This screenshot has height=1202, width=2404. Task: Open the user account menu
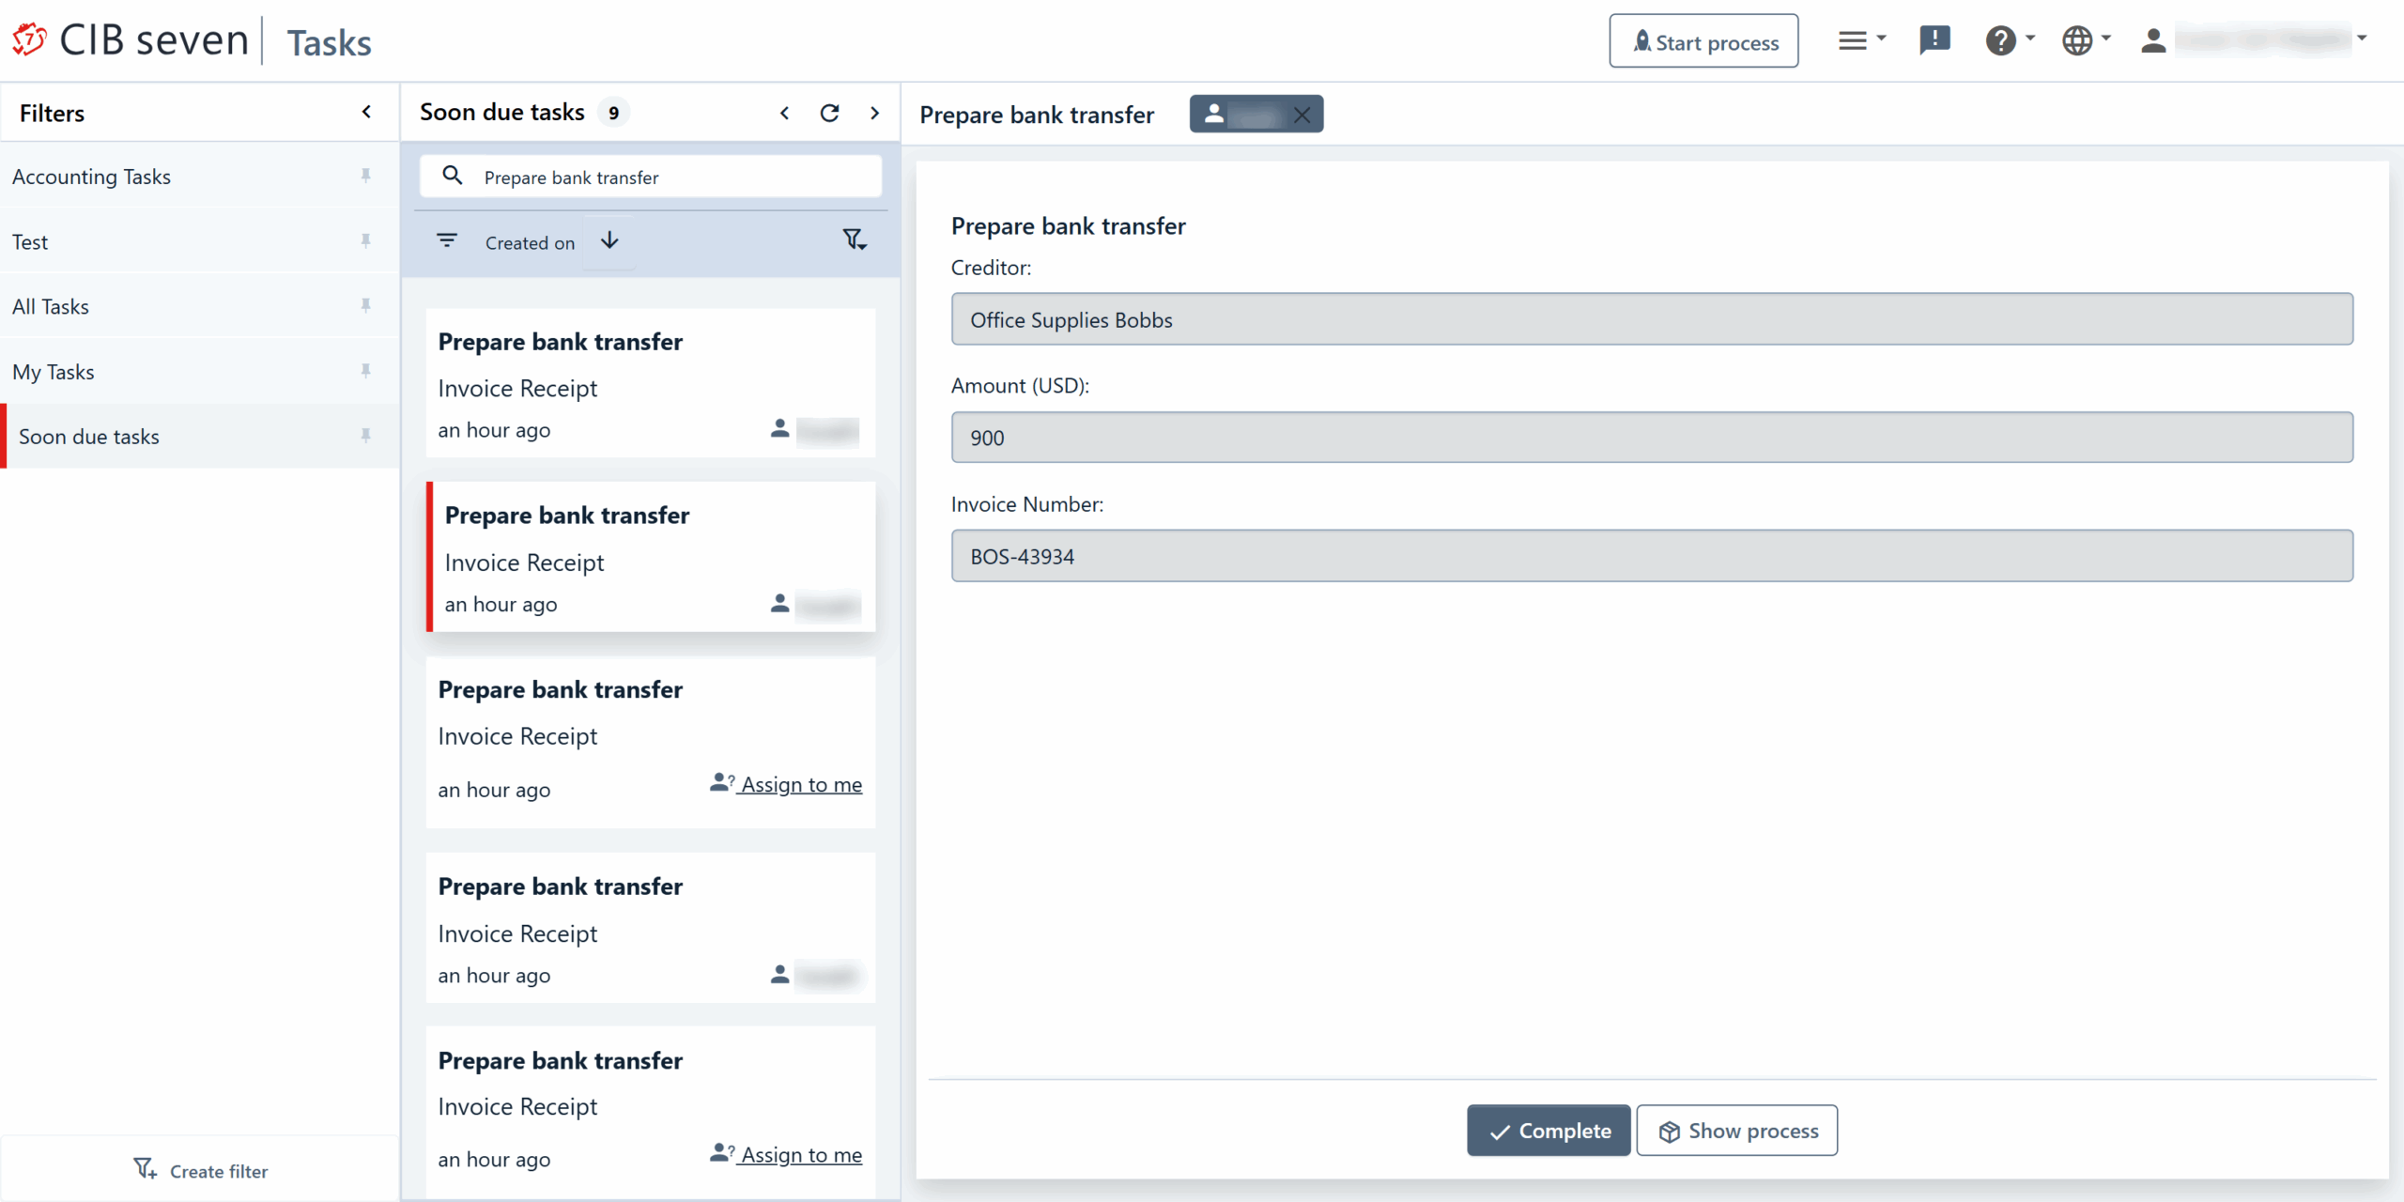click(2254, 40)
